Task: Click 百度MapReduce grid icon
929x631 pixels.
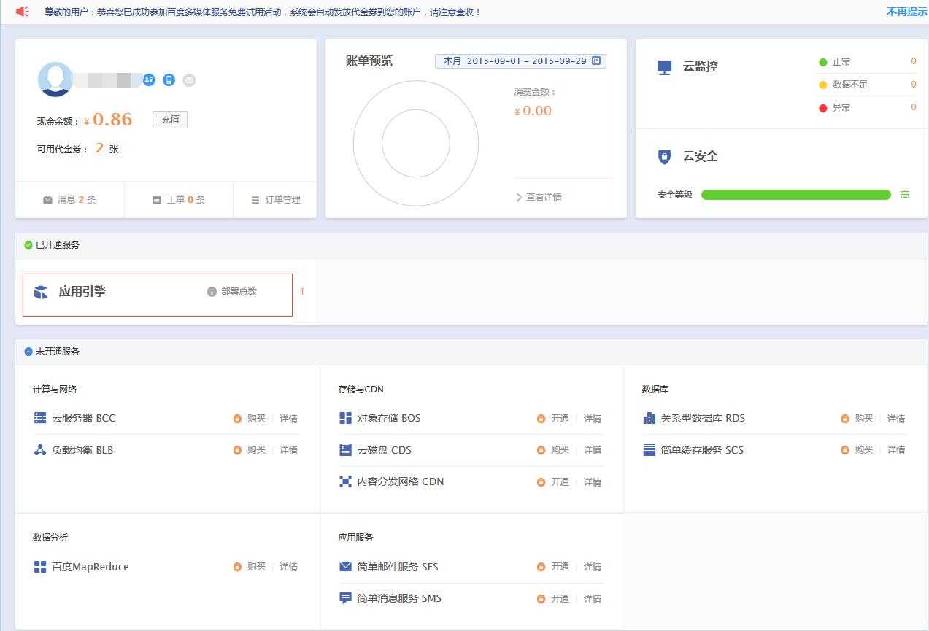Action: tap(40, 567)
